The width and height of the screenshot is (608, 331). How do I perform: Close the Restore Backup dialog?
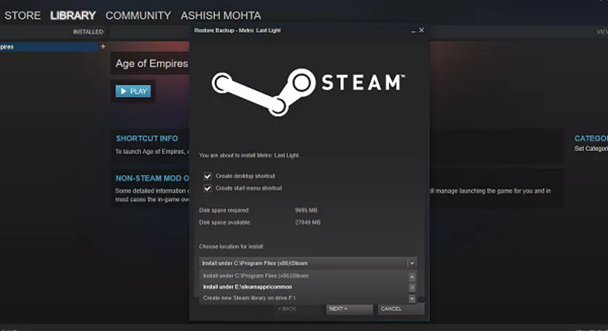click(x=421, y=30)
